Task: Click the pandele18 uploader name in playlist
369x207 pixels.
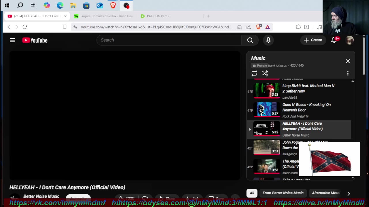Action: pos(290,97)
